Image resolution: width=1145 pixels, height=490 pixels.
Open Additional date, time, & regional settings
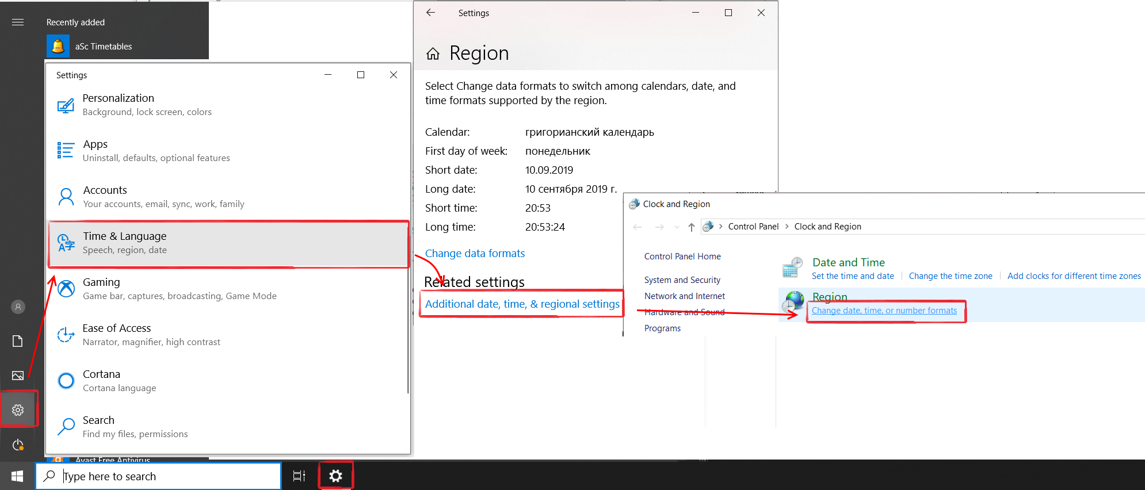pyautogui.click(x=522, y=304)
